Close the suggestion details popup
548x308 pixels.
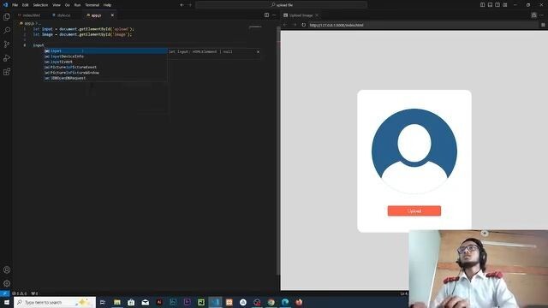[x=258, y=51]
